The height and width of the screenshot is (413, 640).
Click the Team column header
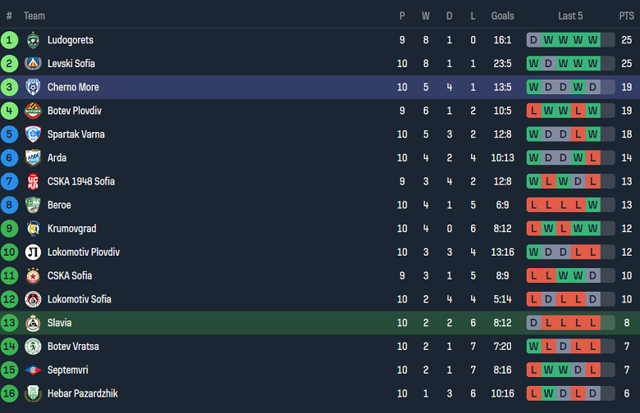pyautogui.click(x=34, y=16)
